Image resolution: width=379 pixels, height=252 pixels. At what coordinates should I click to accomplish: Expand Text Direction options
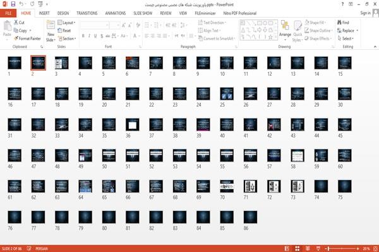pos(212,23)
